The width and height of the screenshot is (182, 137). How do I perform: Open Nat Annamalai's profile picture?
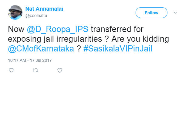[x=15, y=12]
